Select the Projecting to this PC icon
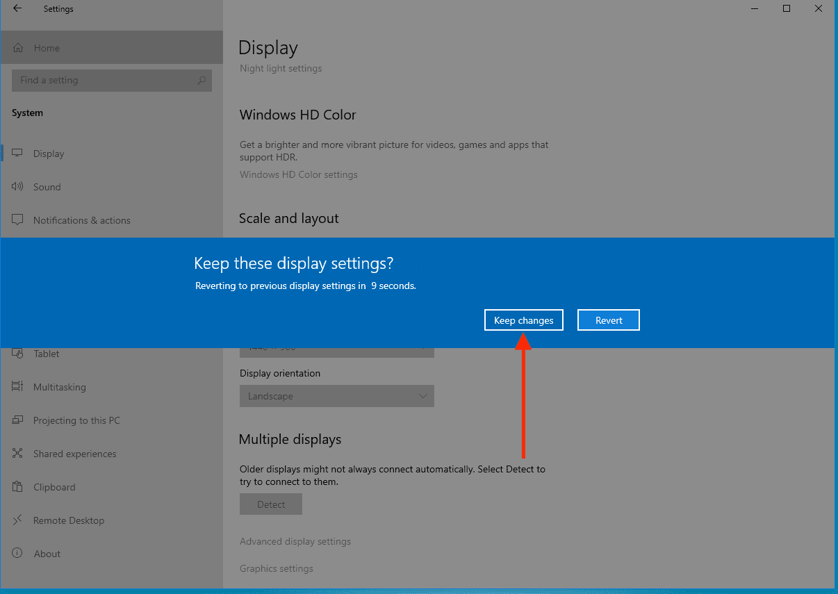 coord(17,420)
